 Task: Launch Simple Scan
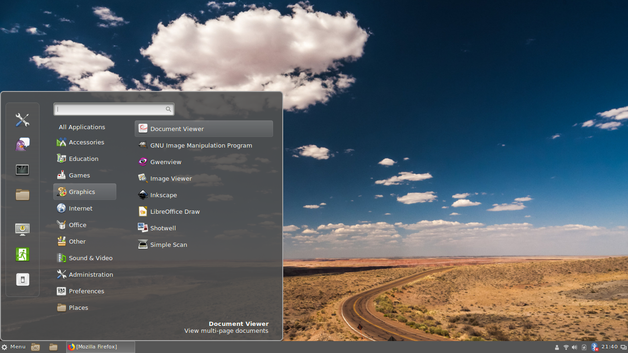(x=168, y=245)
